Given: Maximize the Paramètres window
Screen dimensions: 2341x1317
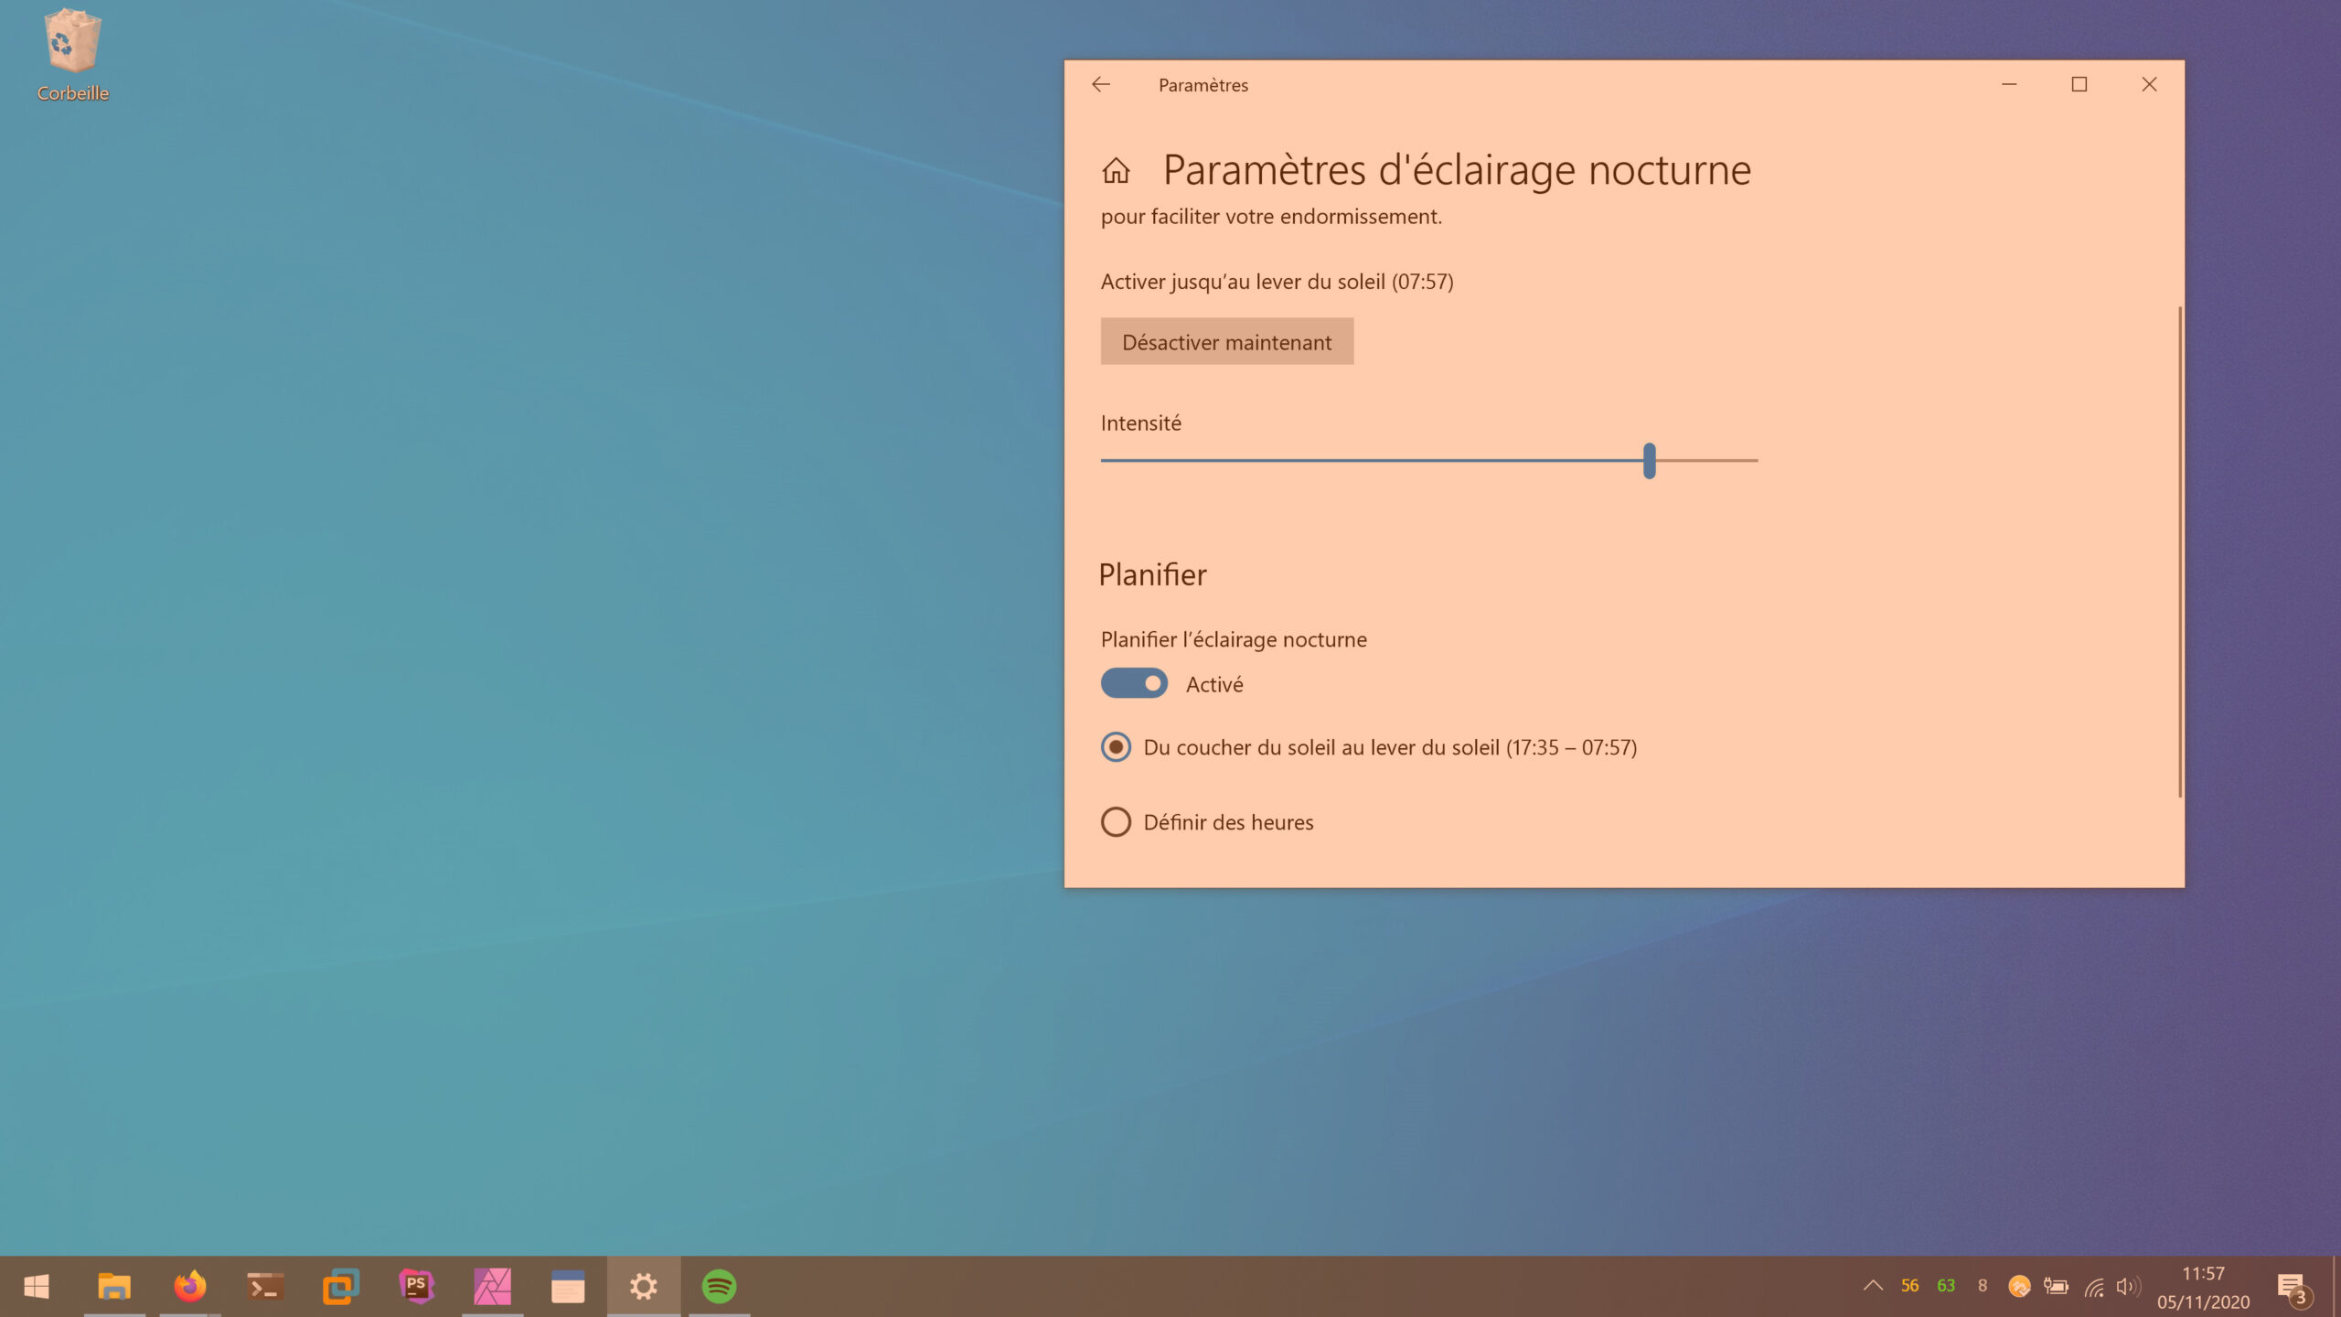Looking at the screenshot, I should pyautogui.click(x=2079, y=84).
